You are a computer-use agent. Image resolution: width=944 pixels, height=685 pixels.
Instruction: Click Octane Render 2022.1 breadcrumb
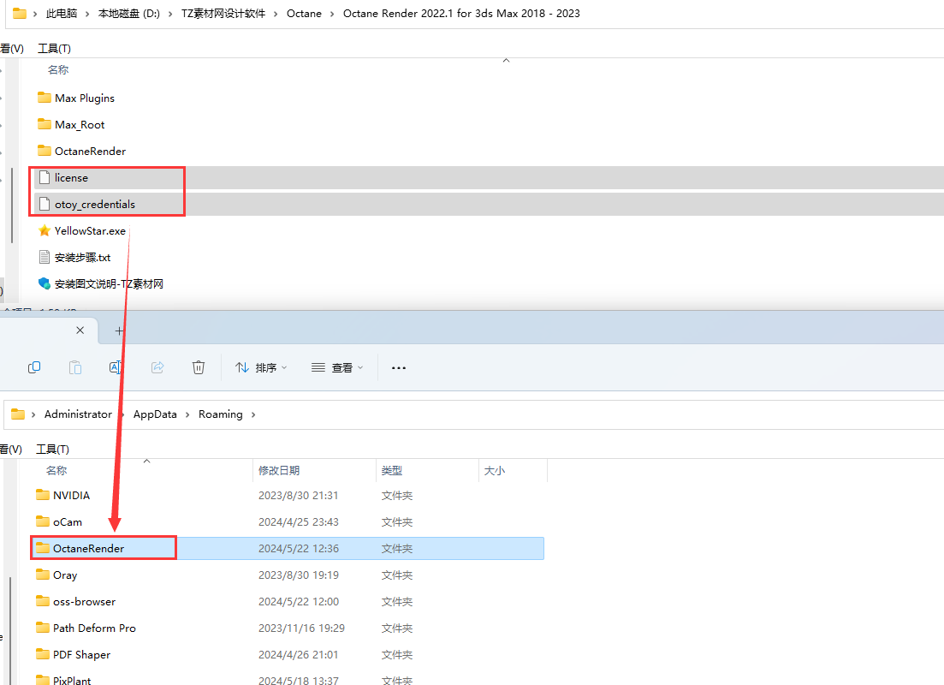click(461, 13)
